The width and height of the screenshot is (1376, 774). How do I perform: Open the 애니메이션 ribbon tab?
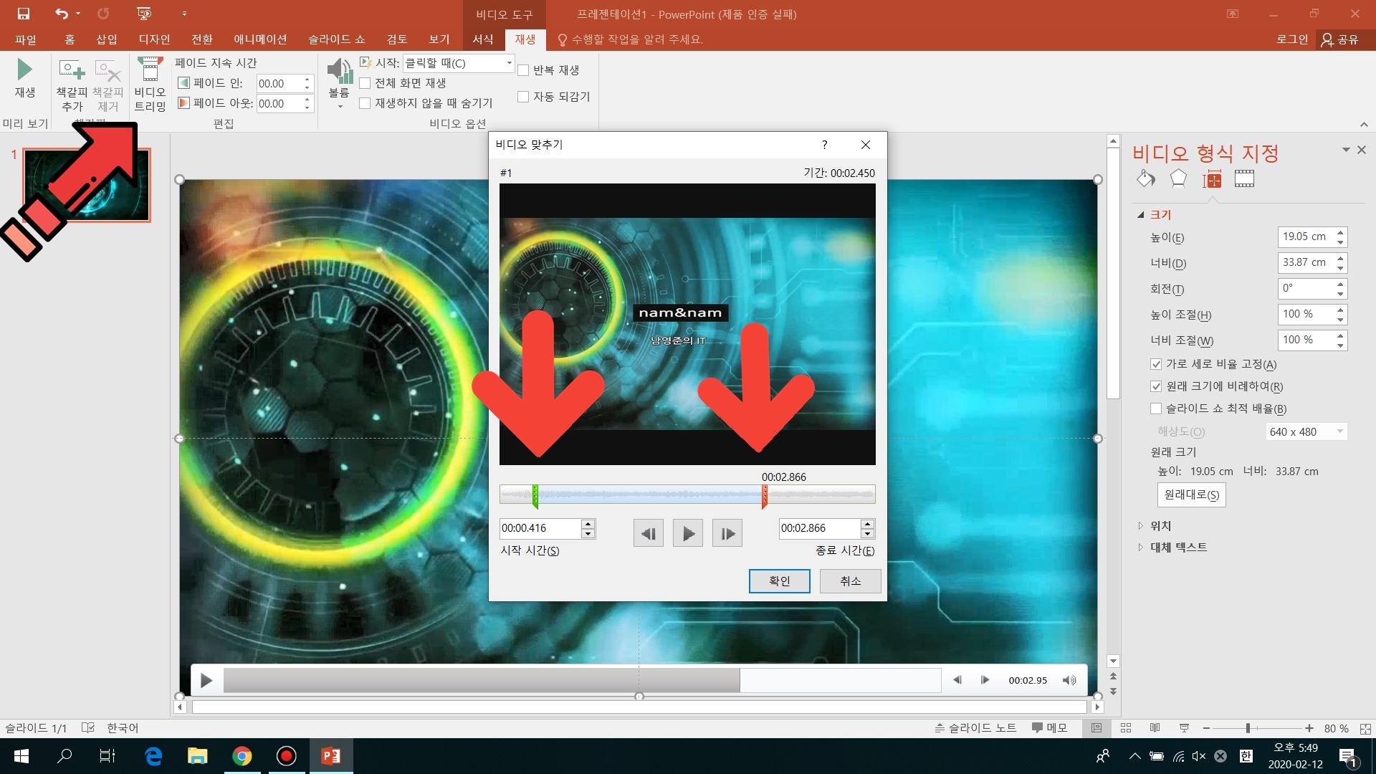[260, 39]
